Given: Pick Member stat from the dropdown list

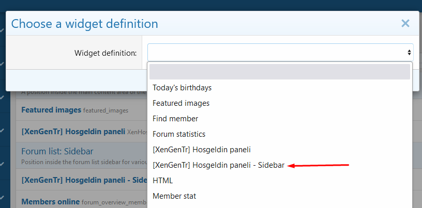Looking at the screenshot, I should 174,196.
